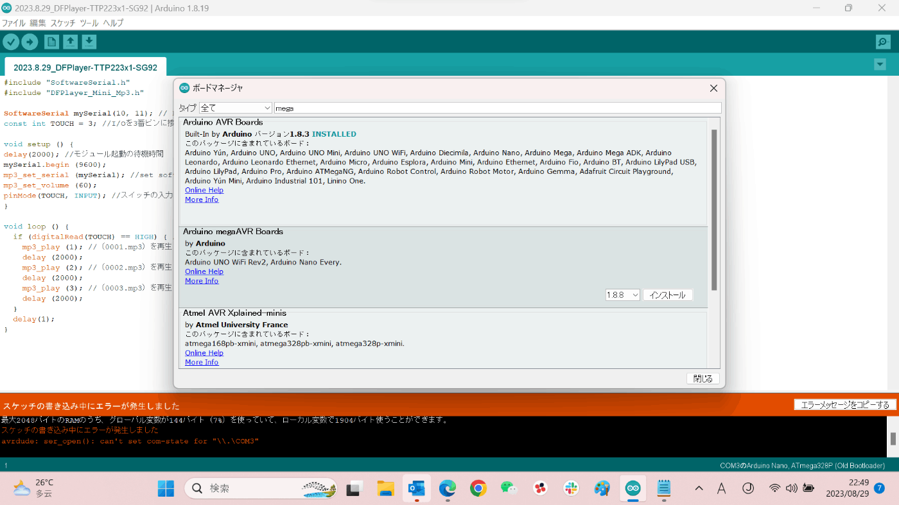This screenshot has height=505, width=899.
Task: Expand the タイプ filter dropdown
Action: coord(235,108)
